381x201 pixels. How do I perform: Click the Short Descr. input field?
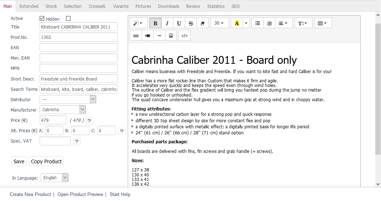point(78,79)
